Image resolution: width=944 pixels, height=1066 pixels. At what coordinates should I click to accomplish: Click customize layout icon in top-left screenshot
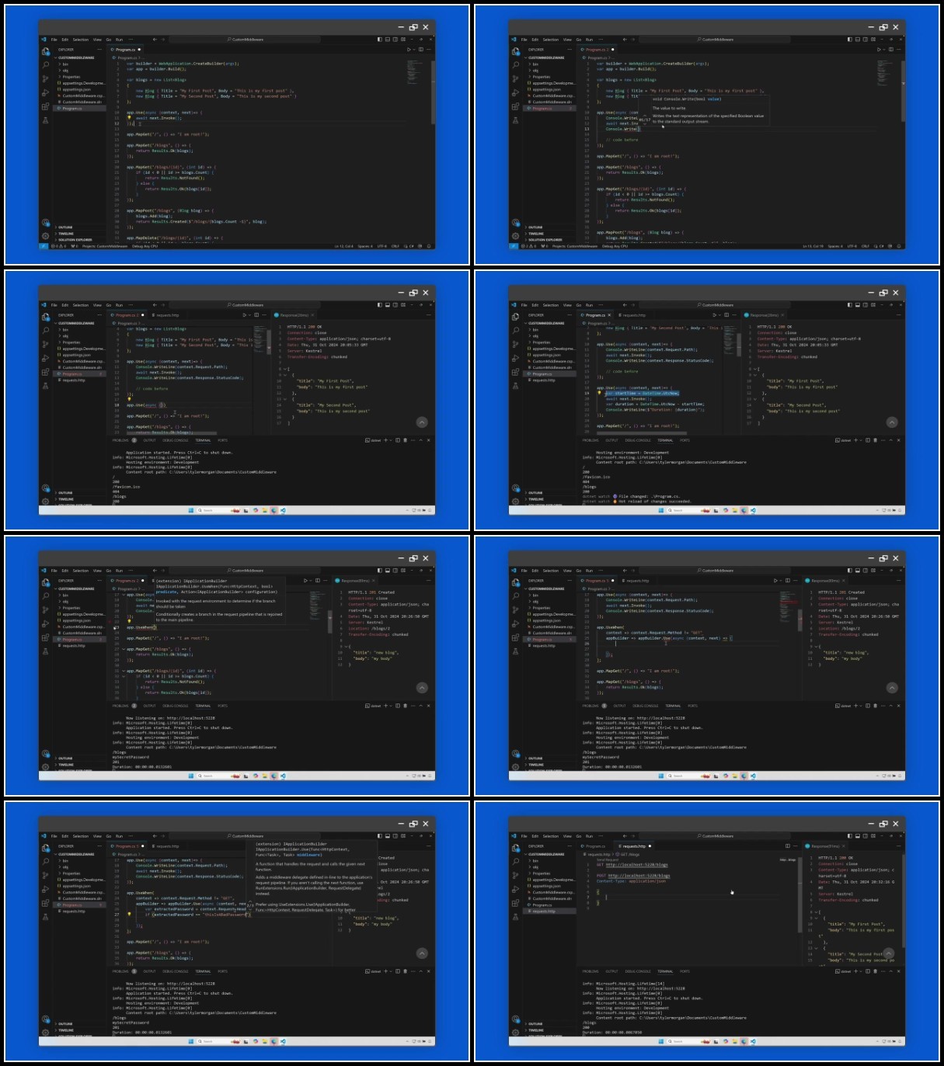(x=403, y=40)
